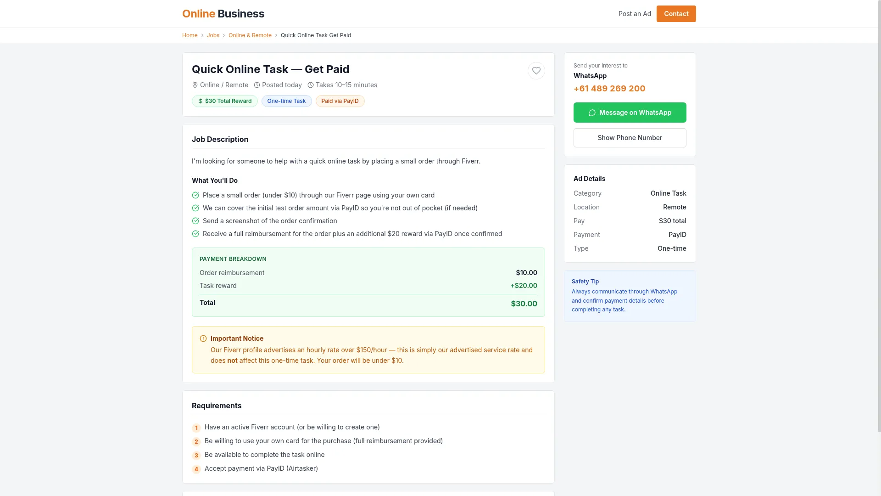This screenshot has width=881, height=496.
Task: Open the Online & Remote breadcrumb
Action: (250, 35)
